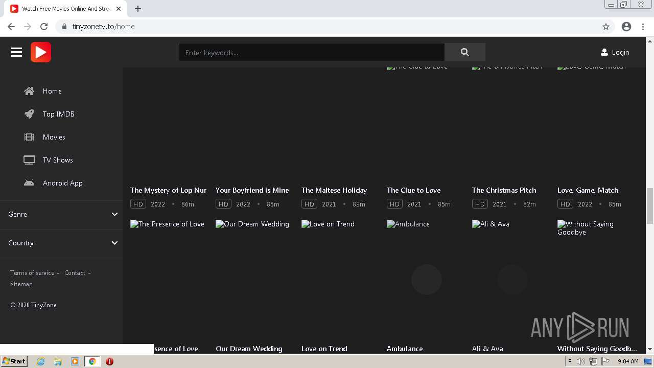This screenshot has width=654, height=368.
Task: Open The Presence of Love poster
Action: point(169,280)
